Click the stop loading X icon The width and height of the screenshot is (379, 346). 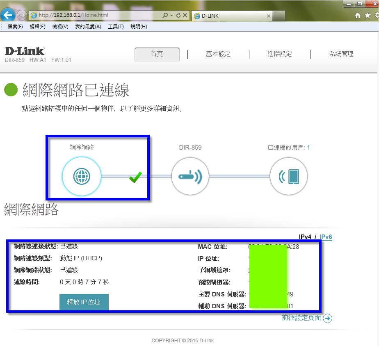[x=185, y=16]
